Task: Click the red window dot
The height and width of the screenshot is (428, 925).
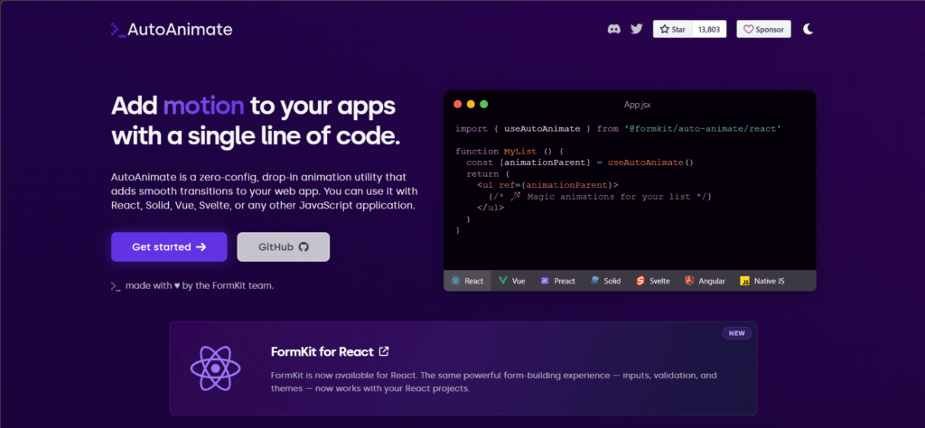Action: coord(457,105)
